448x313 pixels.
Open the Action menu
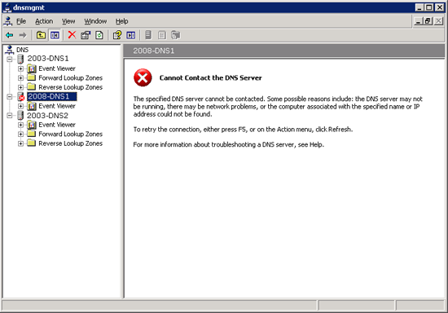(x=44, y=21)
